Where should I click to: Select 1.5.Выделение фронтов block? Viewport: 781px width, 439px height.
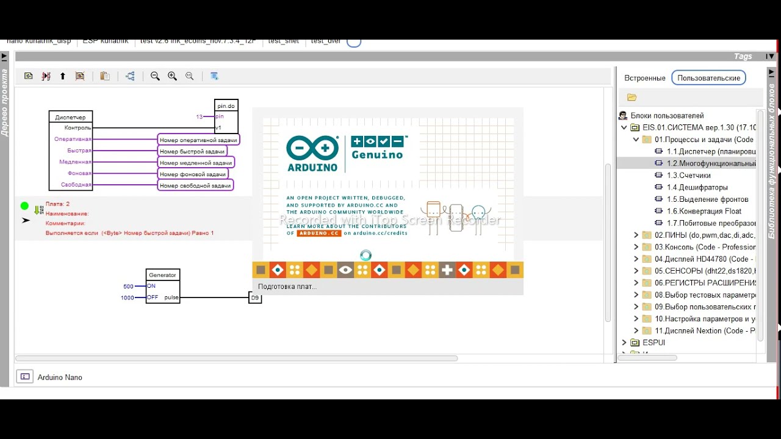701,199
